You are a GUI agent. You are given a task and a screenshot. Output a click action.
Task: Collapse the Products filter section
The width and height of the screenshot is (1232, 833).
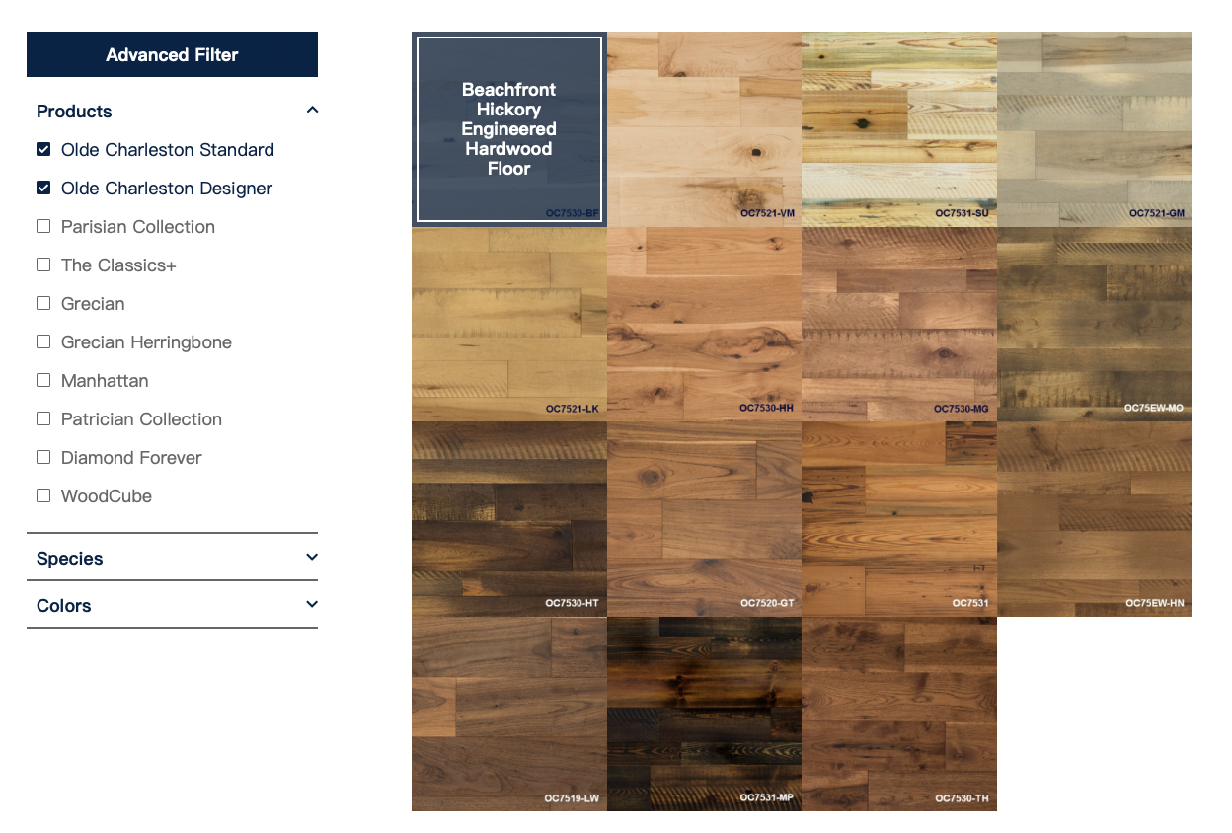[312, 111]
